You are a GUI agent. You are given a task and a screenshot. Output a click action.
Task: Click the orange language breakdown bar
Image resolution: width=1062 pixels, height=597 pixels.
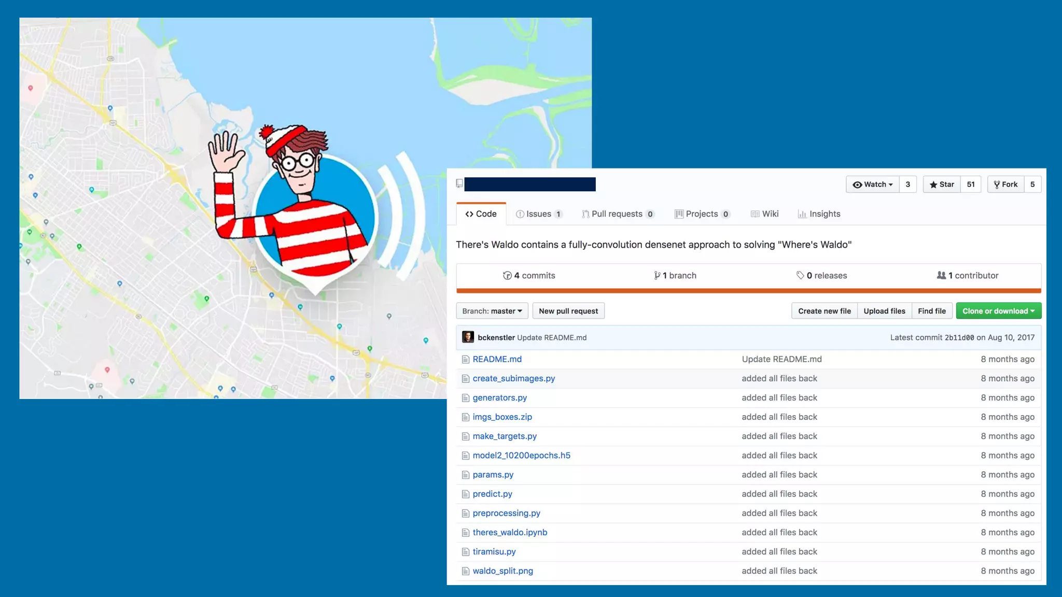tap(748, 291)
